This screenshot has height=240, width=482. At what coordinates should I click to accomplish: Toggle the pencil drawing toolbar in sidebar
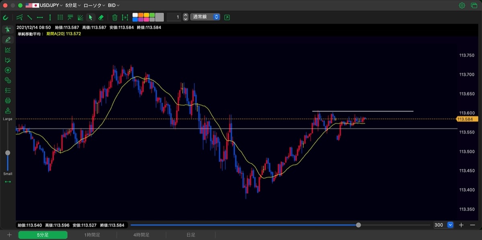tap(8, 40)
